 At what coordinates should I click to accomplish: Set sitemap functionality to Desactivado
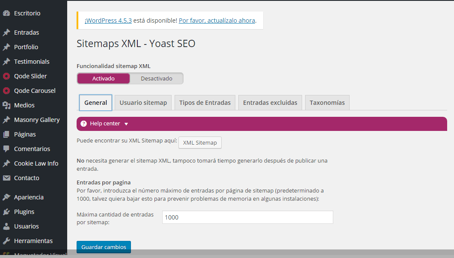coord(156,78)
